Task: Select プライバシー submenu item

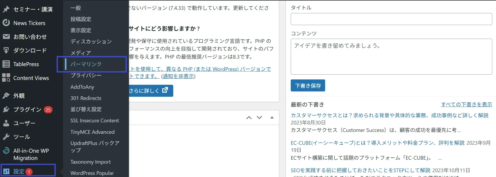Action: 86,75
